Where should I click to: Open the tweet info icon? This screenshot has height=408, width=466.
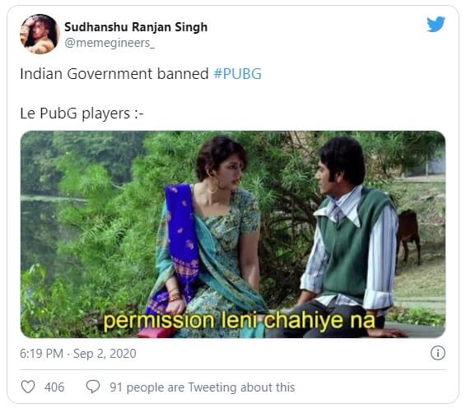click(x=438, y=353)
